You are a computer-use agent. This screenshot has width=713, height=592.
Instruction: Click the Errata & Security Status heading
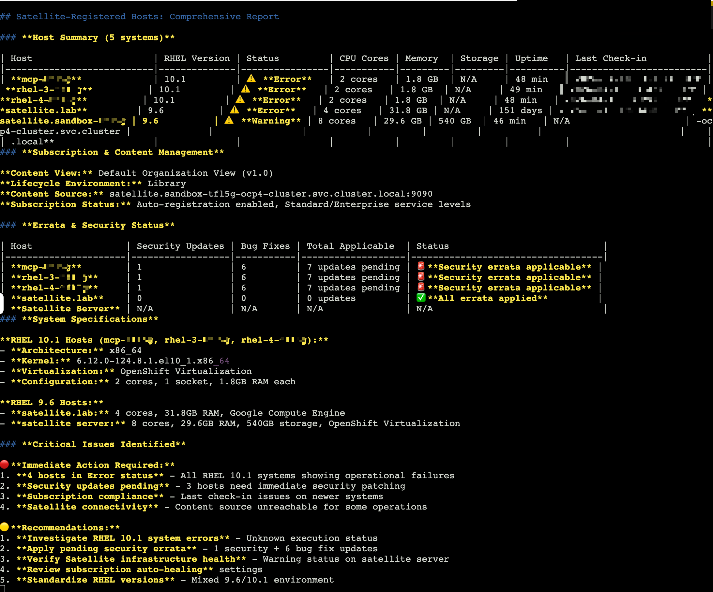tap(98, 225)
